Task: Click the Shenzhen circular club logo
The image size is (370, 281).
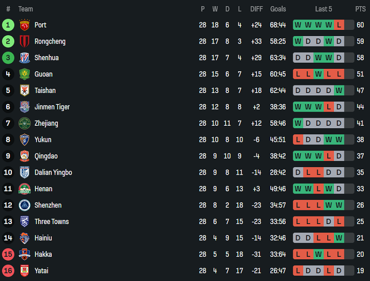Action: pos(25,206)
